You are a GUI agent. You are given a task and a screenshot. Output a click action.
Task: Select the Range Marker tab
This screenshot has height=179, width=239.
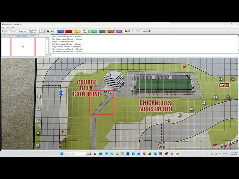(x=21, y=36)
